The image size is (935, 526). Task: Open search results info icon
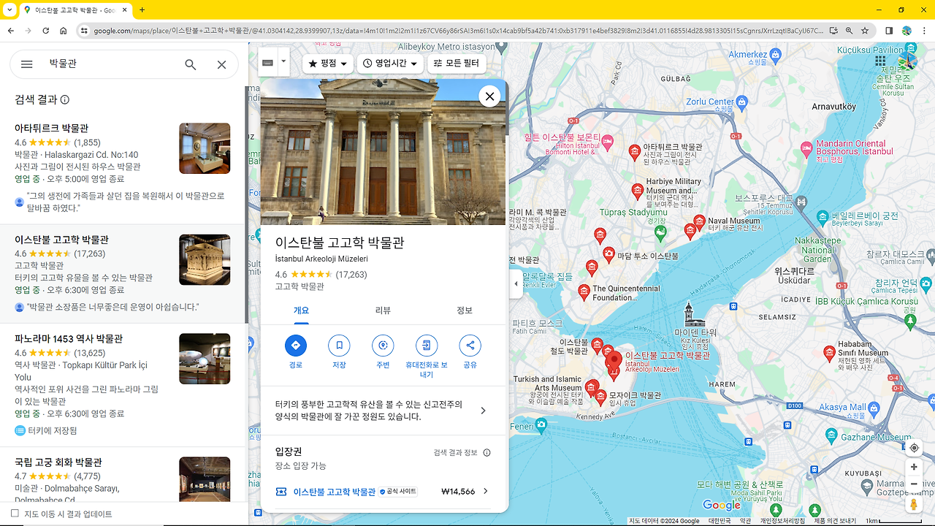[x=65, y=99]
